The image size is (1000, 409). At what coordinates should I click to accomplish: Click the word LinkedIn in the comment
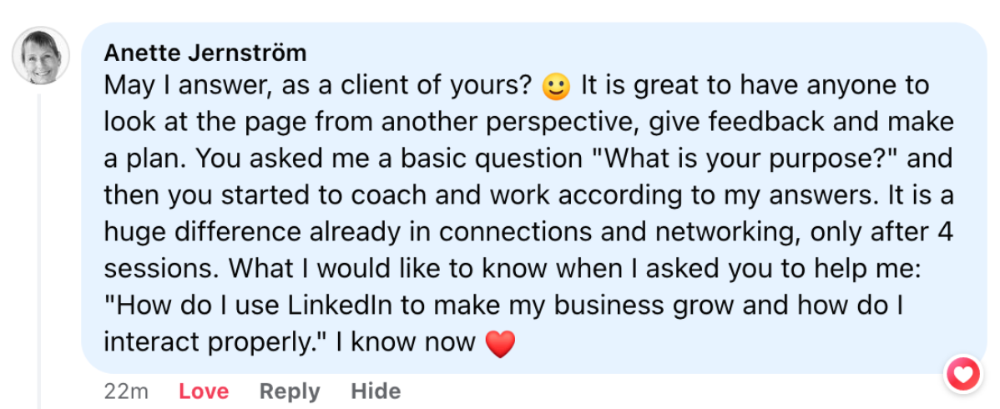click(341, 305)
